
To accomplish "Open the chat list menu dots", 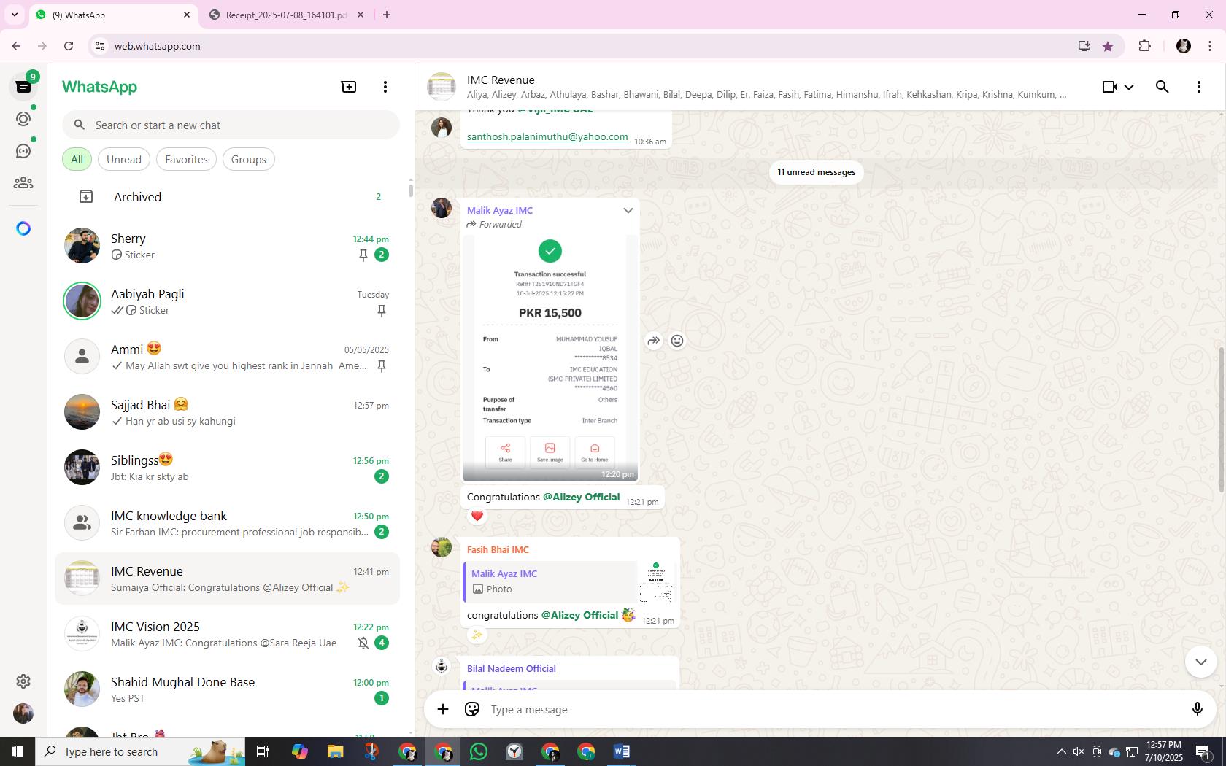I will (x=385, y=87).
